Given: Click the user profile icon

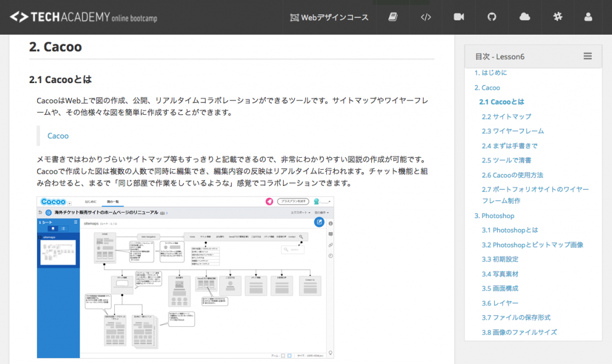Looking at the screenshot, I should coord(588,17).
